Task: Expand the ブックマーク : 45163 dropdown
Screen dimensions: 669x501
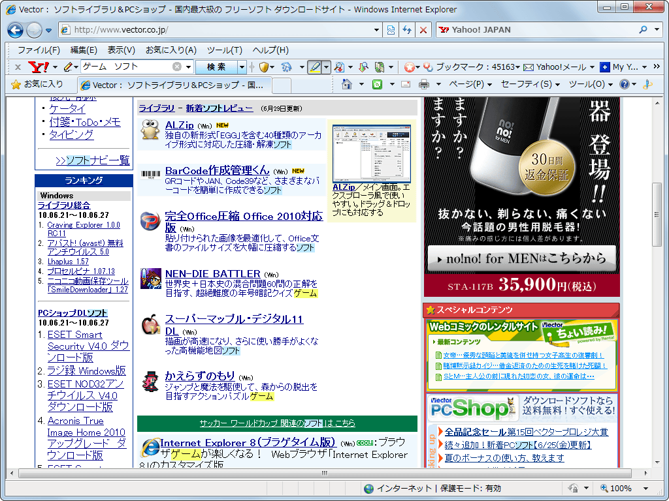Action: (x=517, y=67)
